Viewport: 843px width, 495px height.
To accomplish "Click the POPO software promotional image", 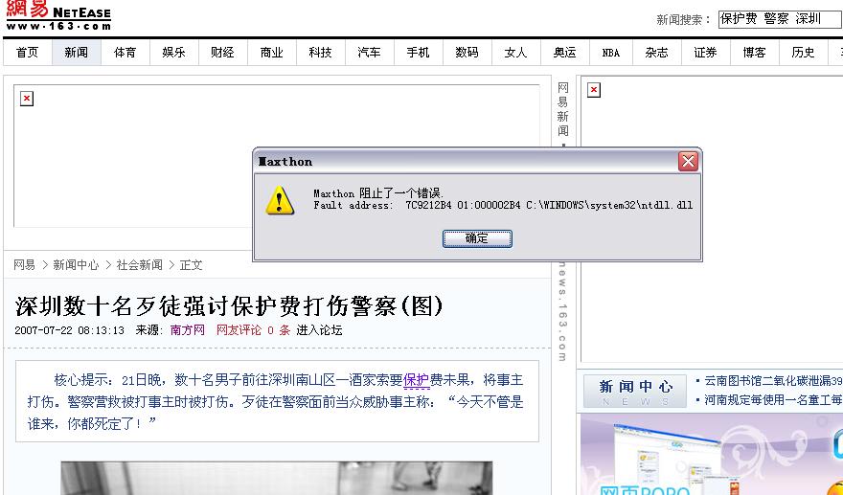I will [x=711, y=456].
